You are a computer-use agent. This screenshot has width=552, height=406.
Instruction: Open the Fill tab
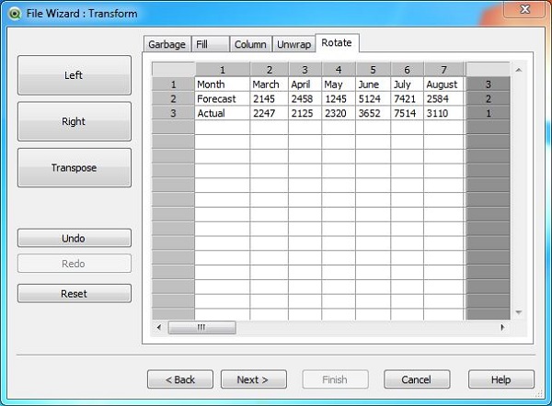click(x=210, y=44)
